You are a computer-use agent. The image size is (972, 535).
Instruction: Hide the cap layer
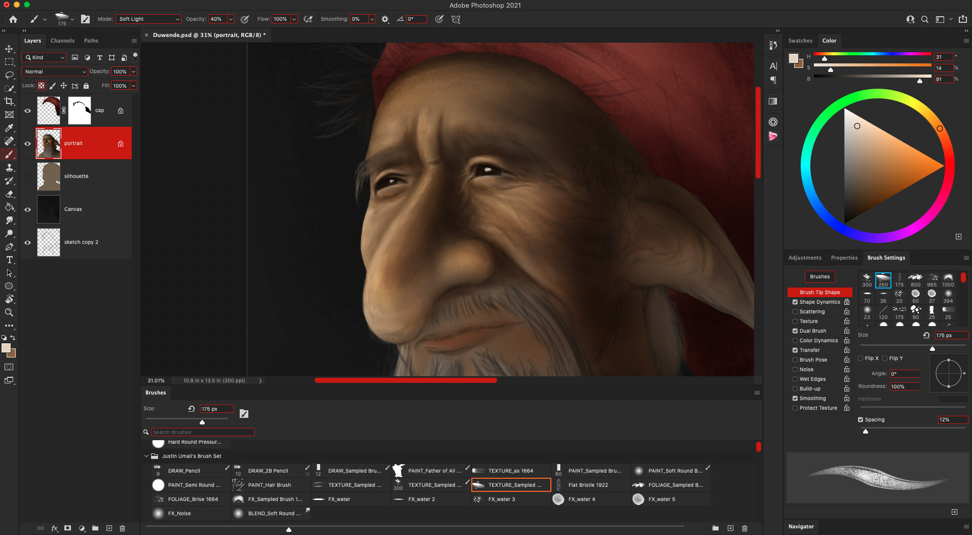27,111
